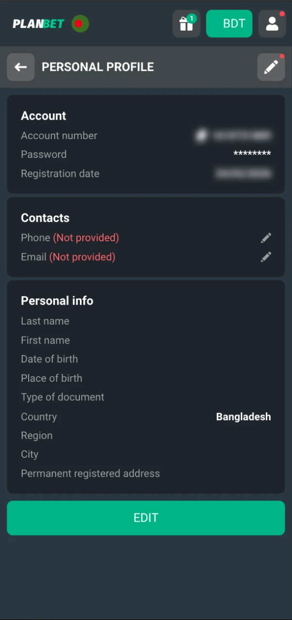Select the Bangladesh flag icon
This screenshot has width=292, height=620.
coord(80,23)
